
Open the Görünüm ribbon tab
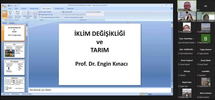[70, 9]
